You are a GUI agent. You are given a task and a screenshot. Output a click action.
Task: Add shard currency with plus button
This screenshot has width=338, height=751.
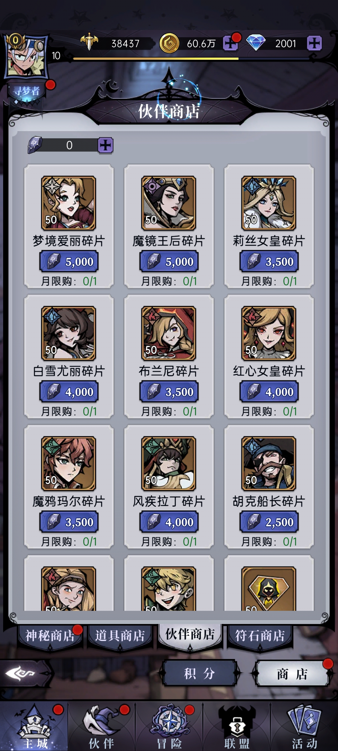pyautogui.click(x=105, y=145)
